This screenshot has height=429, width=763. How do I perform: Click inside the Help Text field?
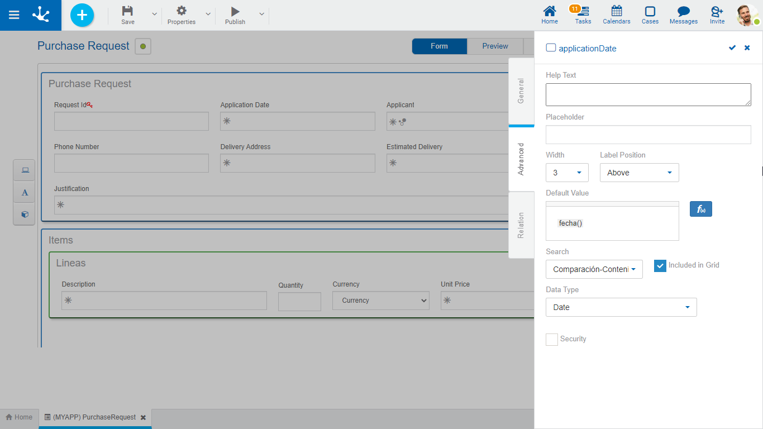[x=648, y=95]
